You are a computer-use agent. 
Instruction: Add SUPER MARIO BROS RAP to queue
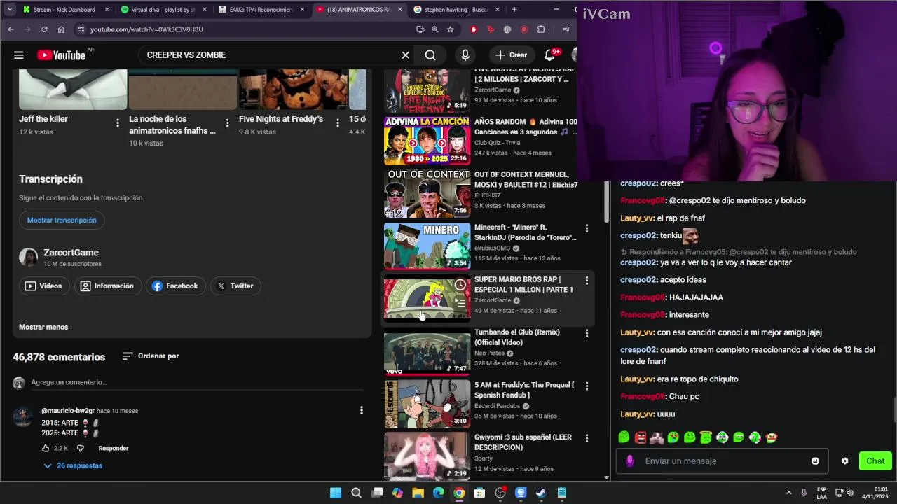[460, 302]
